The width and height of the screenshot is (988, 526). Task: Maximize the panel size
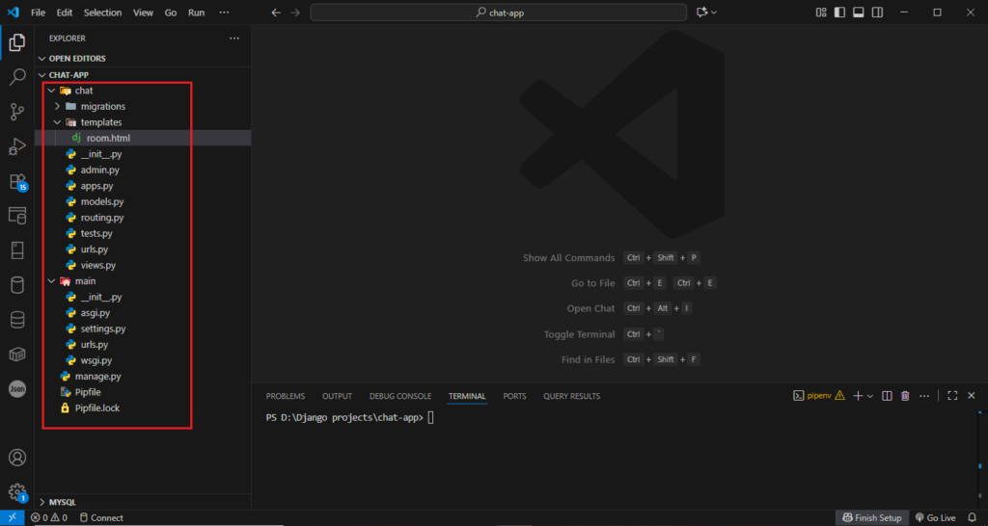952,396
